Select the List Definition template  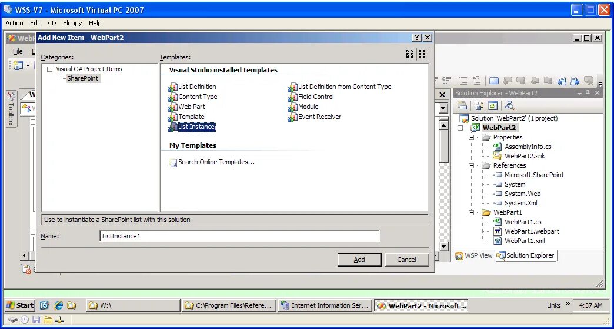point(192,87)
